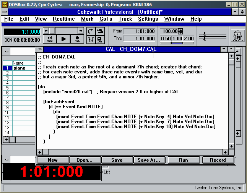247x193 pixels.
Task: Click the Save As... button
Action: click(149, 160)
